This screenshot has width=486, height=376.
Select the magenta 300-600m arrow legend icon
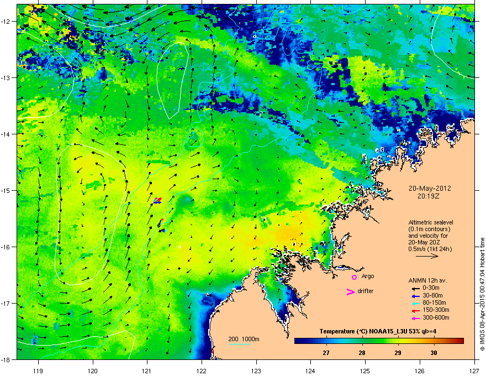click(x=415, y=318)
